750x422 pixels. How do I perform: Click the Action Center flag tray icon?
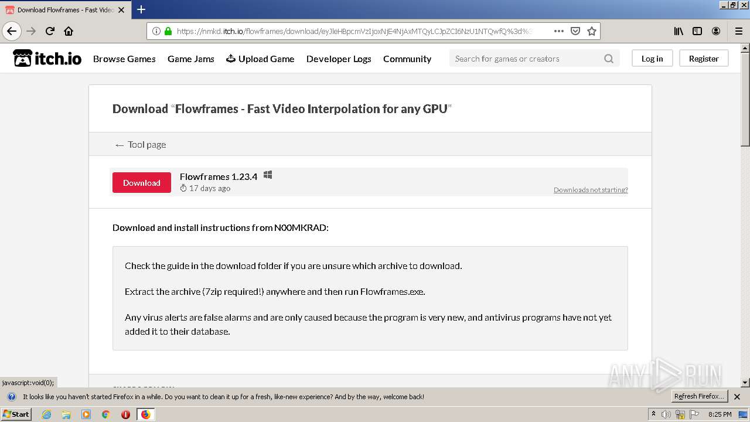[694, 414]
